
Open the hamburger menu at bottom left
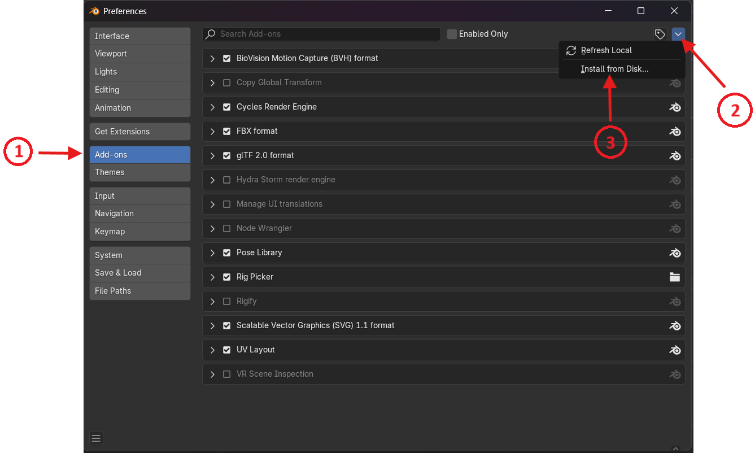[96, 438]
